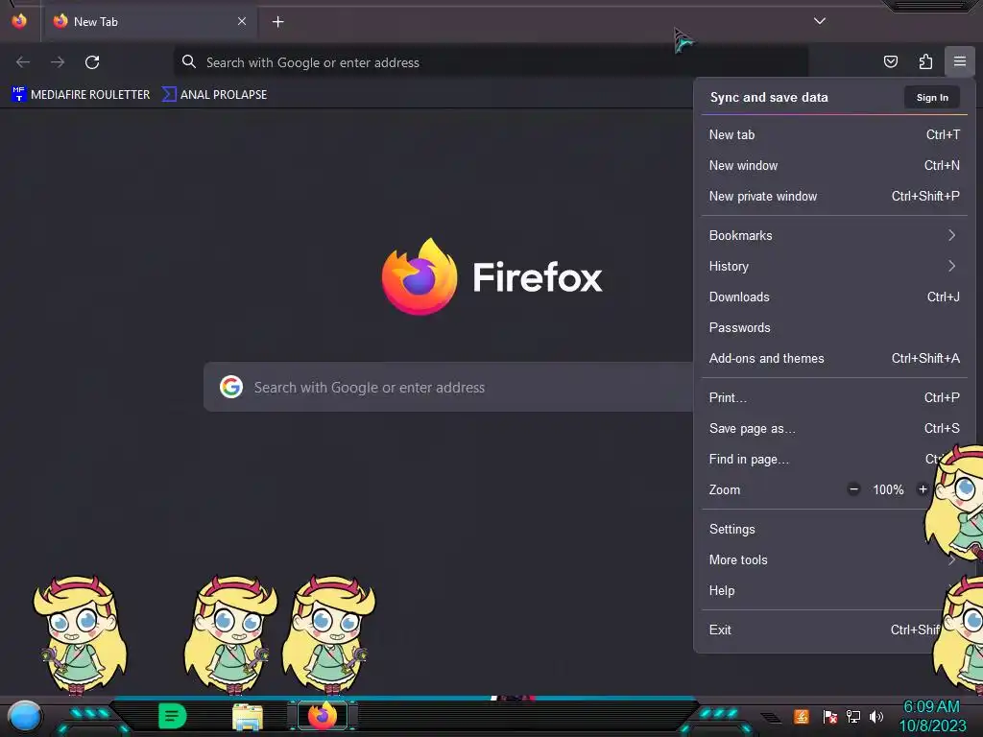Click the Google logo in the page search box
Screen dimensions: 983x737
pos(231,387)
